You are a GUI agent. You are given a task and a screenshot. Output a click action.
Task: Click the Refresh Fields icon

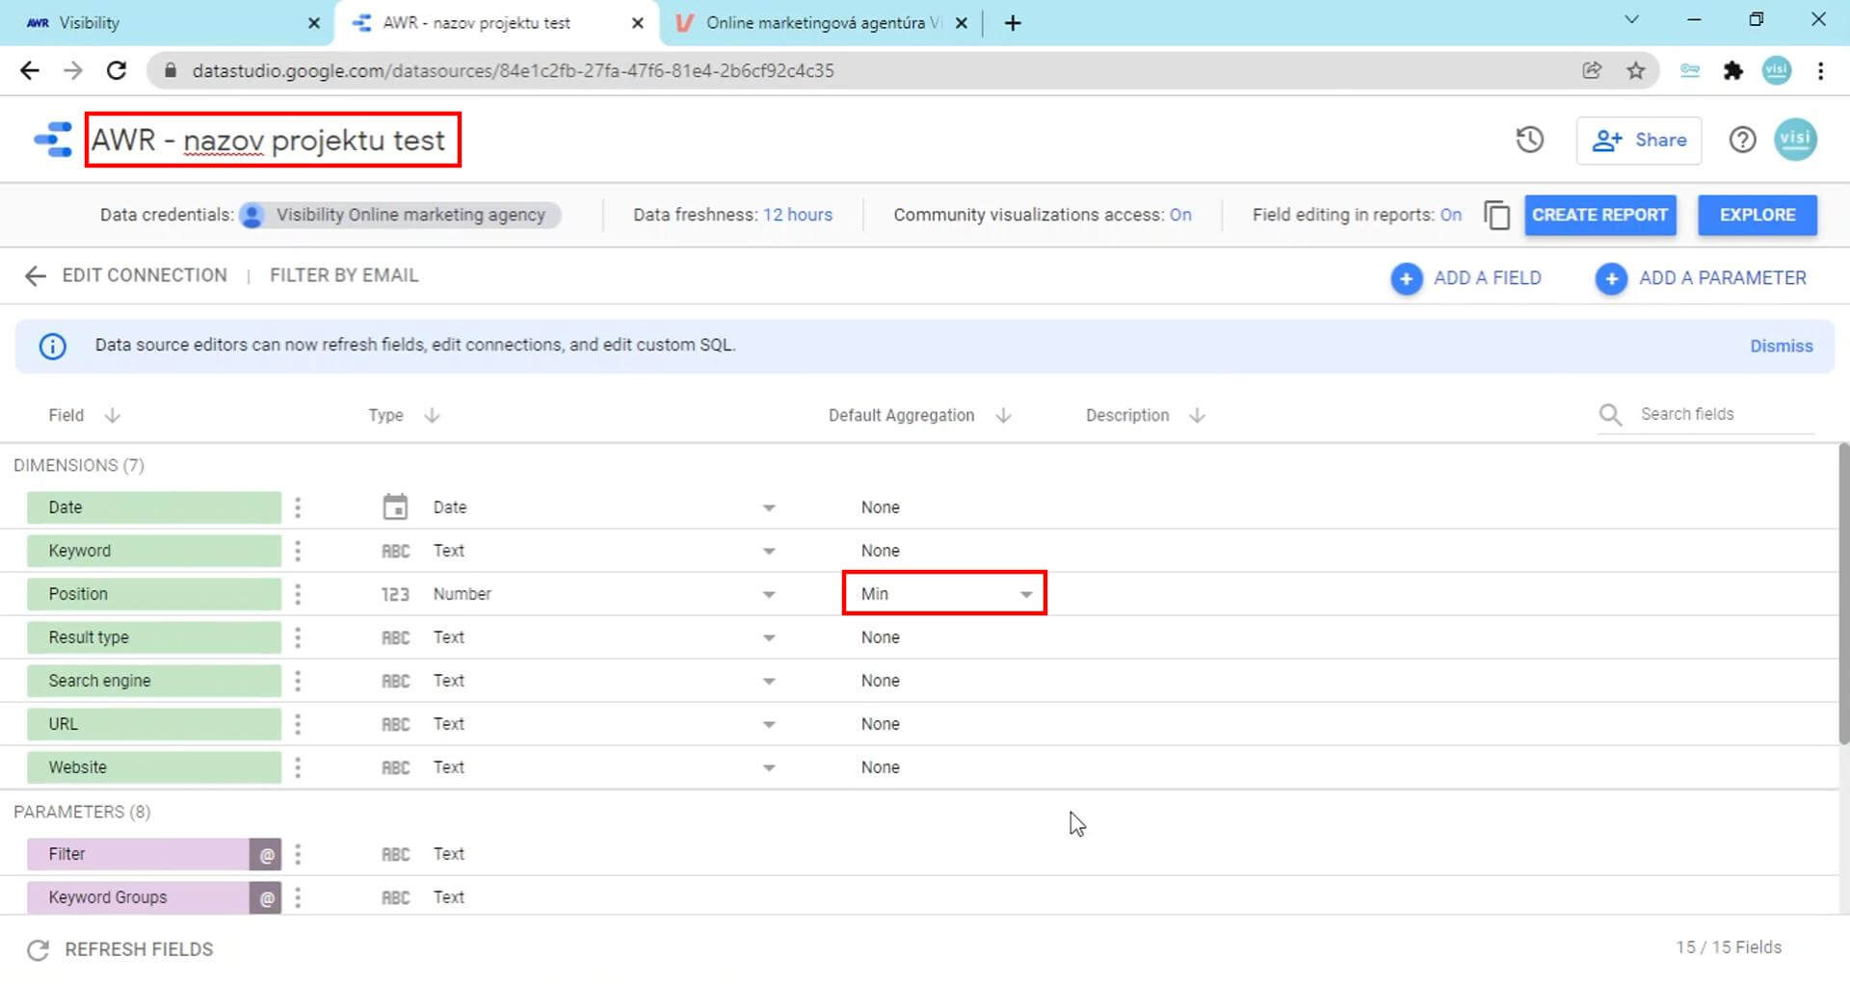(x=39, y=950)
